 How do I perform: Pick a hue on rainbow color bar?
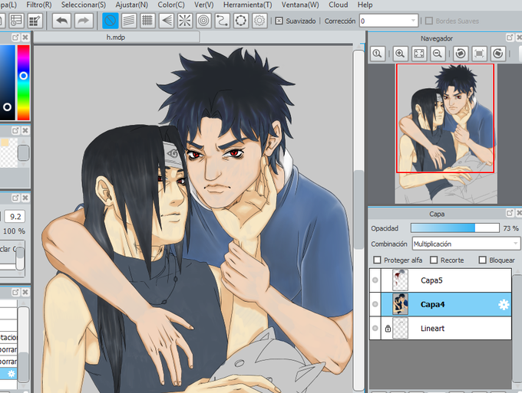pos(23,83)
